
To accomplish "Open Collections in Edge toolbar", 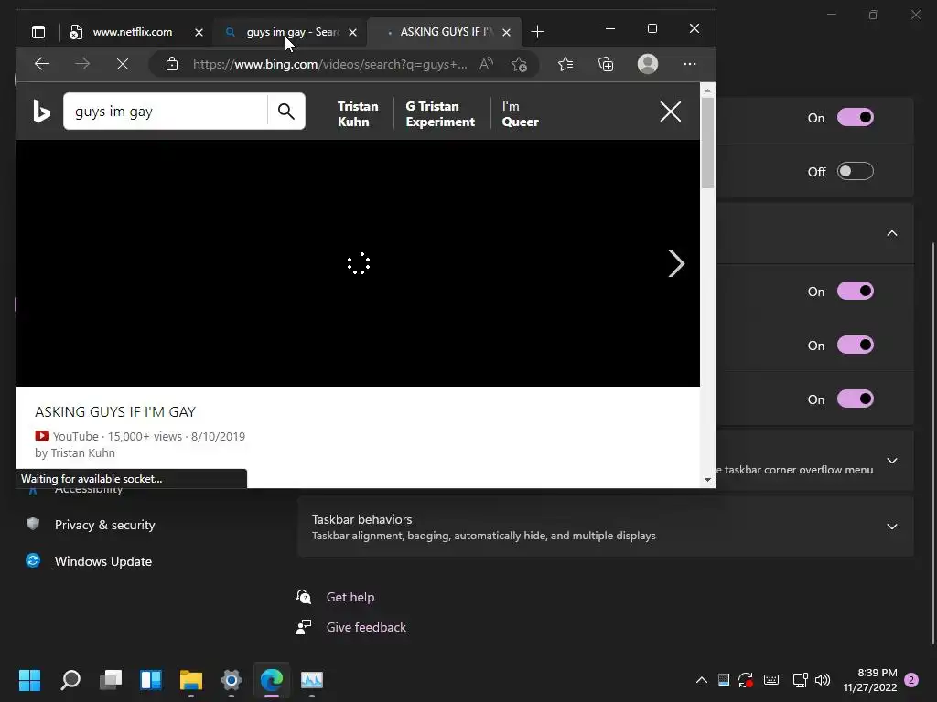I will point(606,64).
